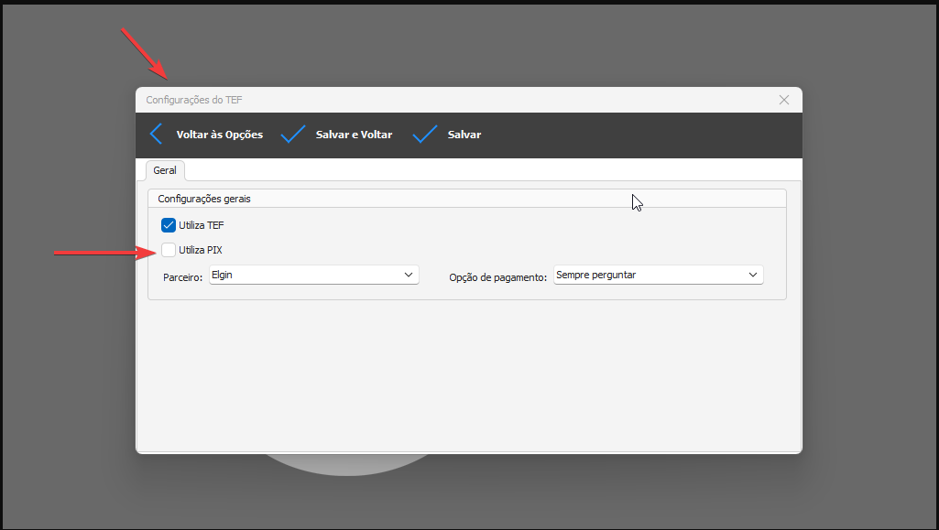Expand the Opção de pagamento dropdown arrow
This screenshot has height=530, width=939.
pos(752,275)
